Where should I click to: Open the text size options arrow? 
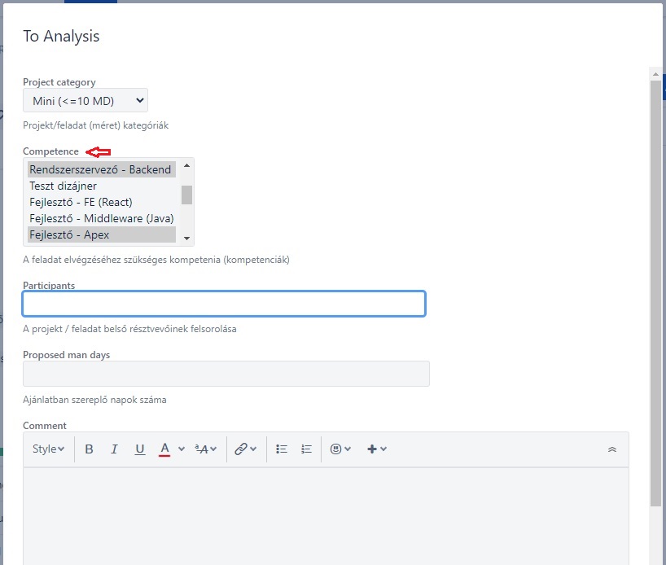[212, 449]
